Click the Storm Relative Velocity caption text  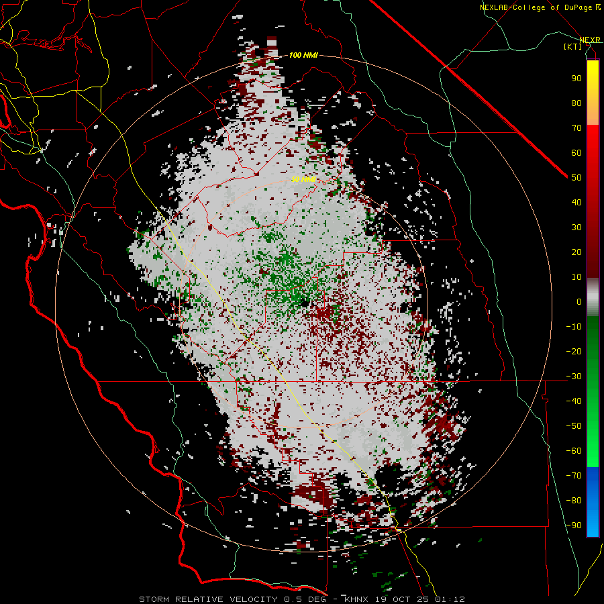point(302,599)
